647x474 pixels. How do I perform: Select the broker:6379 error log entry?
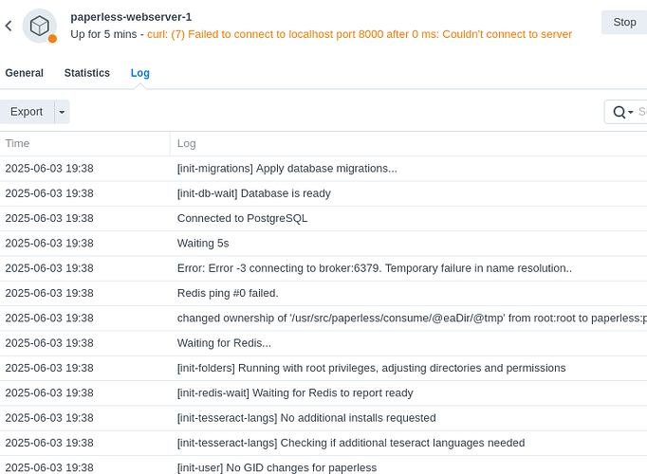coord(323,268)
